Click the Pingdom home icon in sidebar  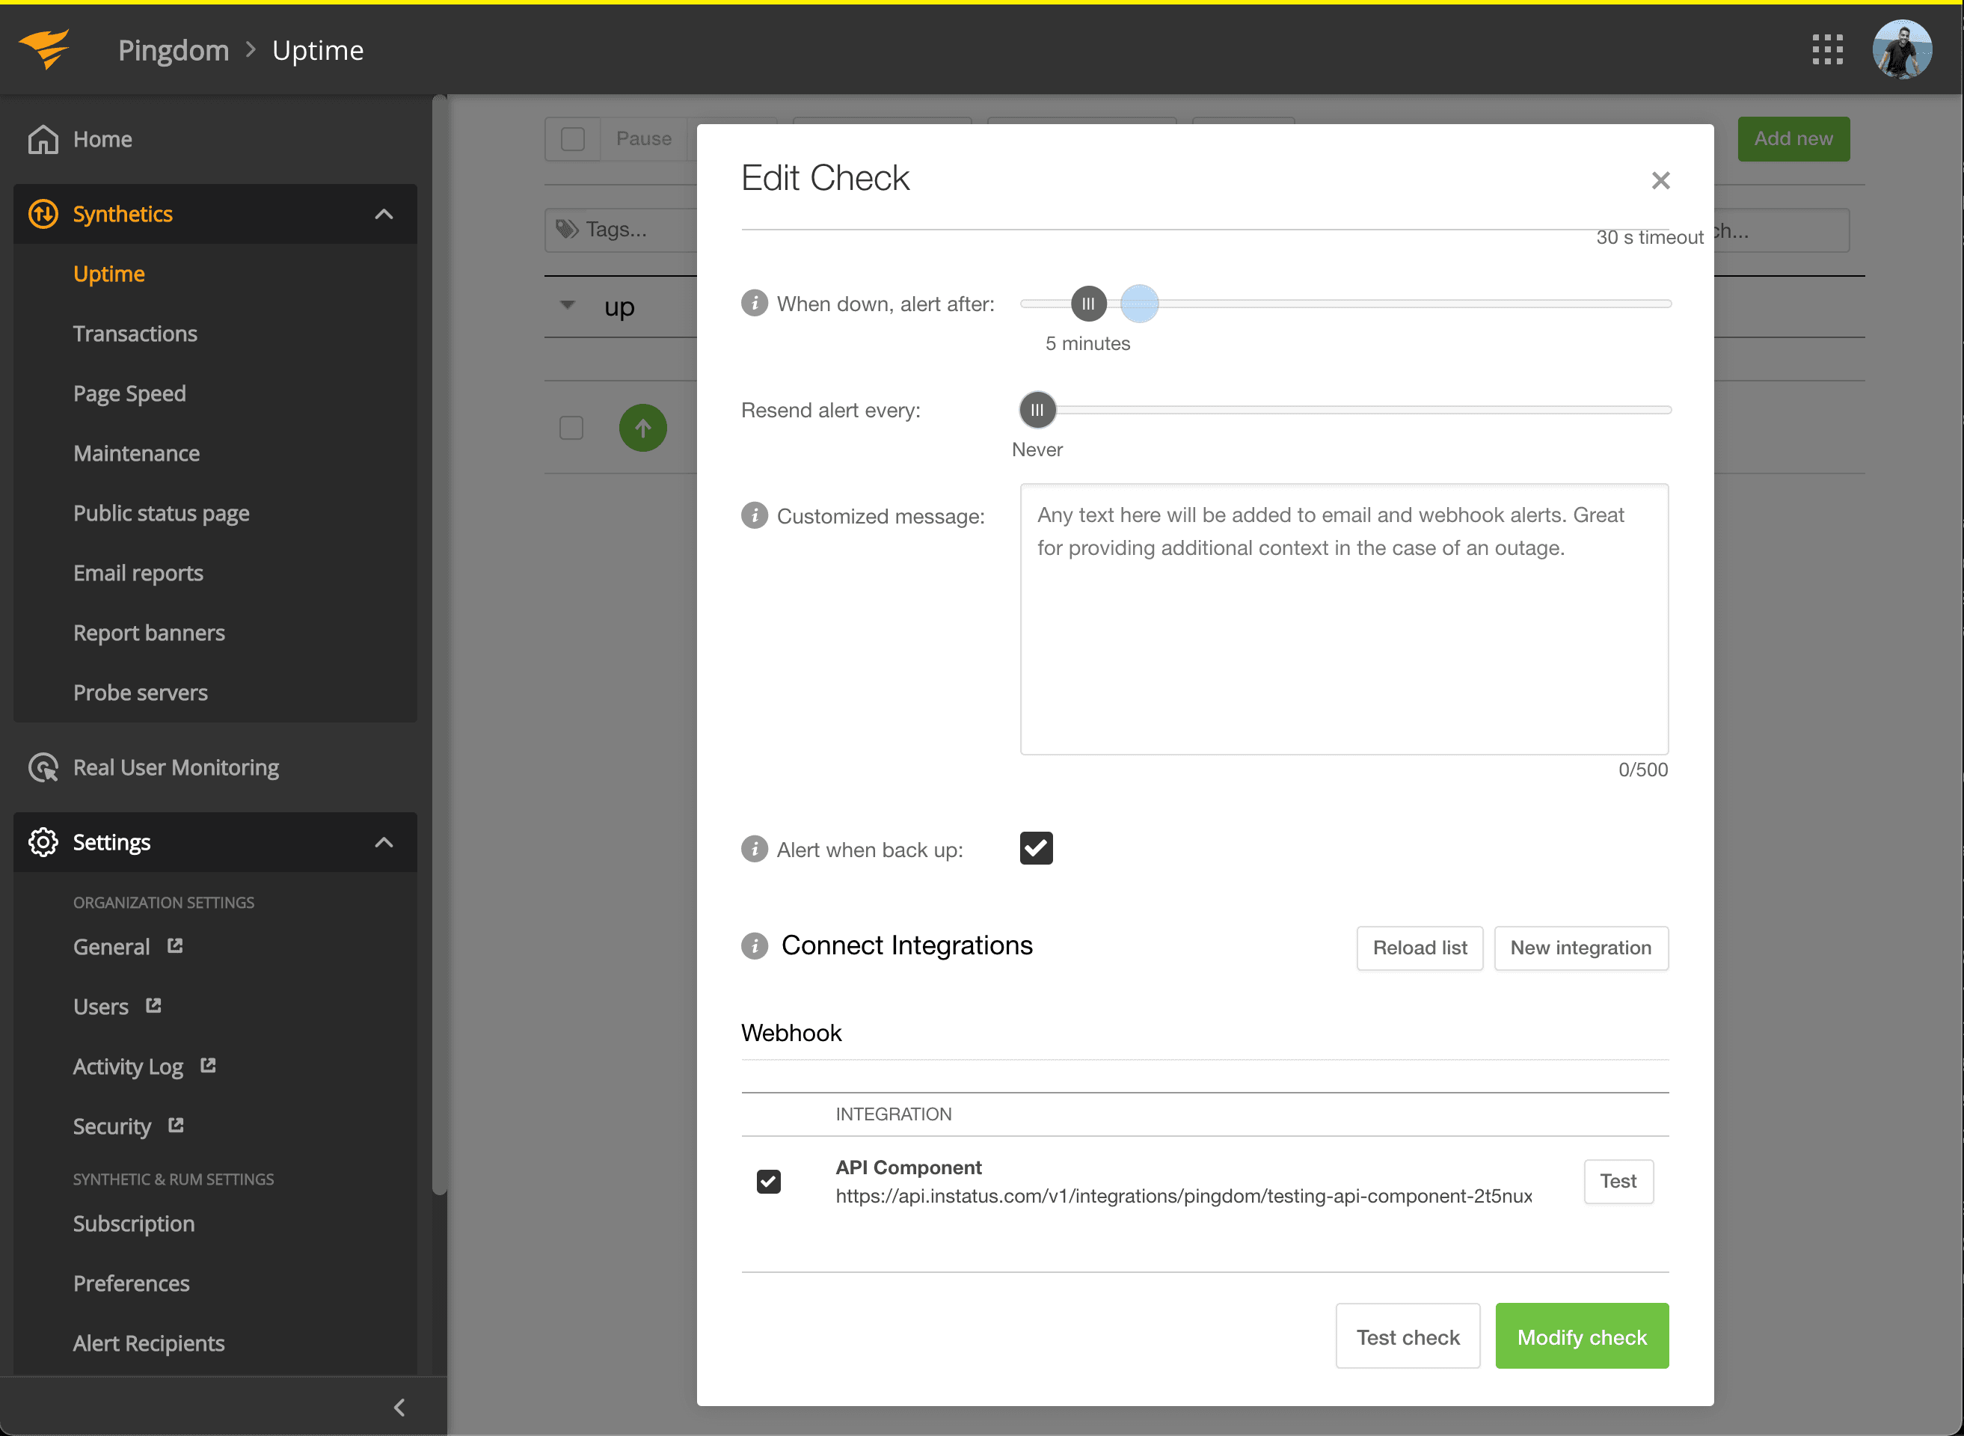coord(43,137)
